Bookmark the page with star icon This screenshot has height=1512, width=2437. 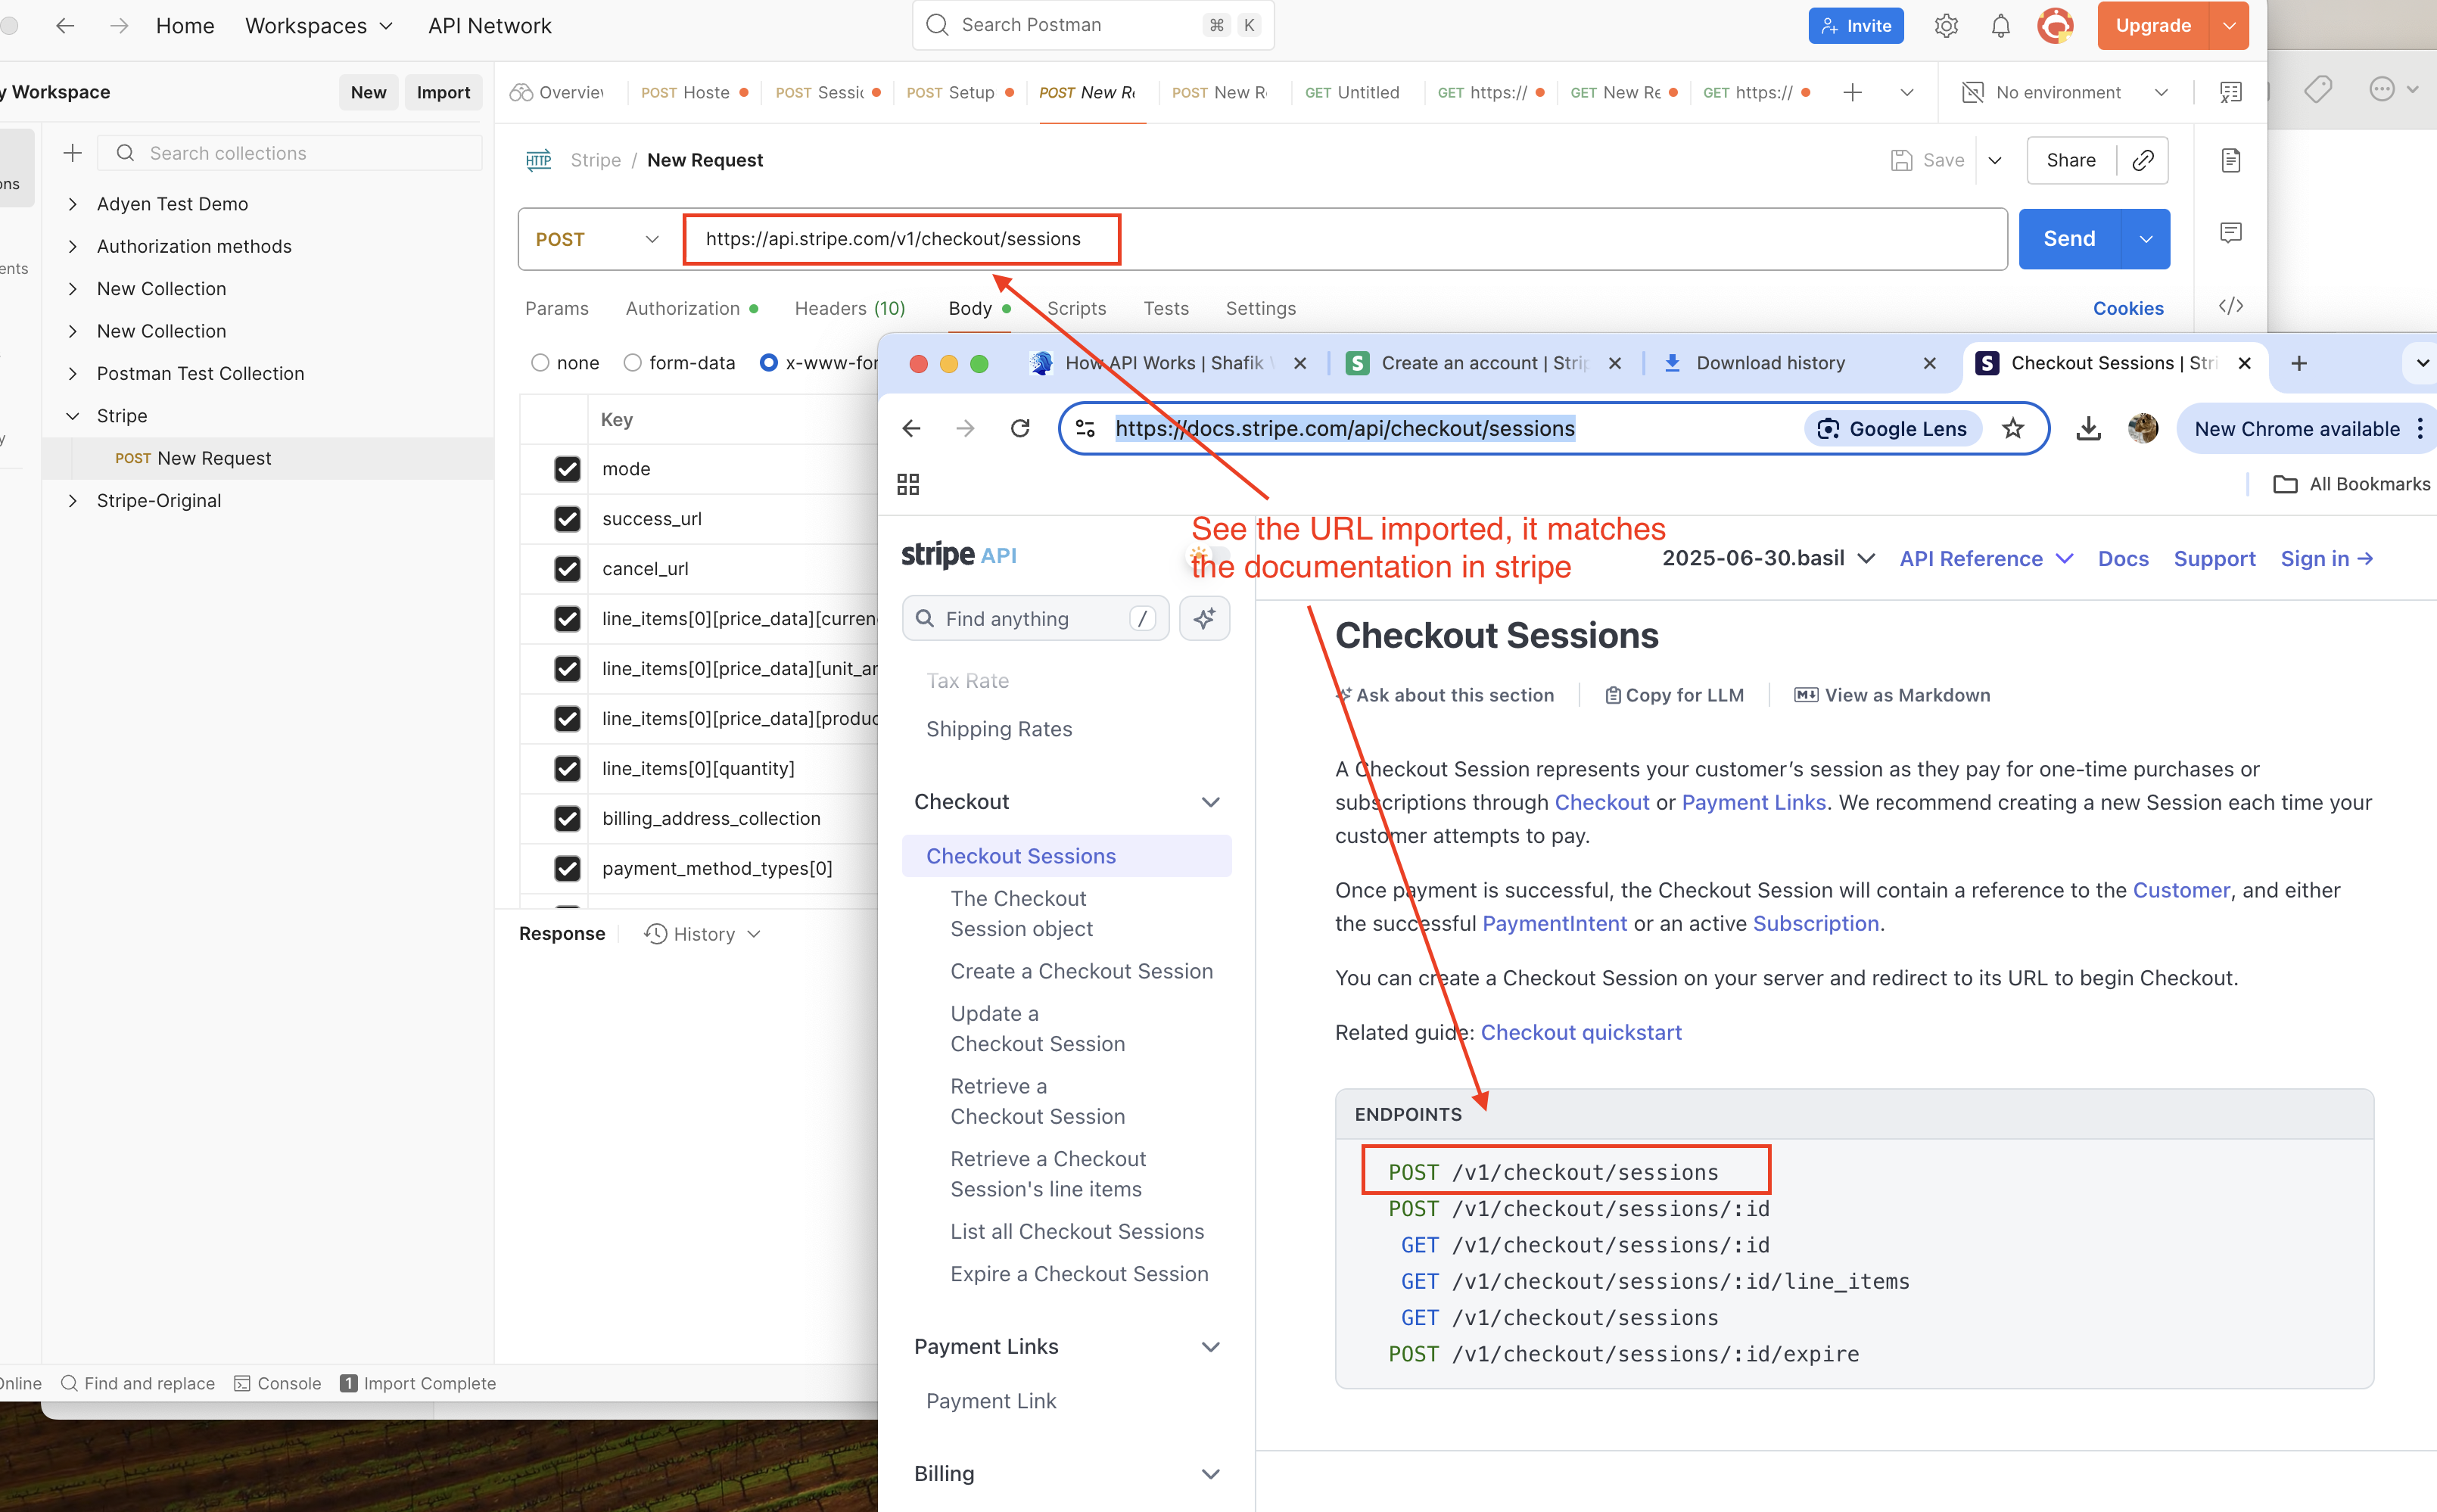2013,428
